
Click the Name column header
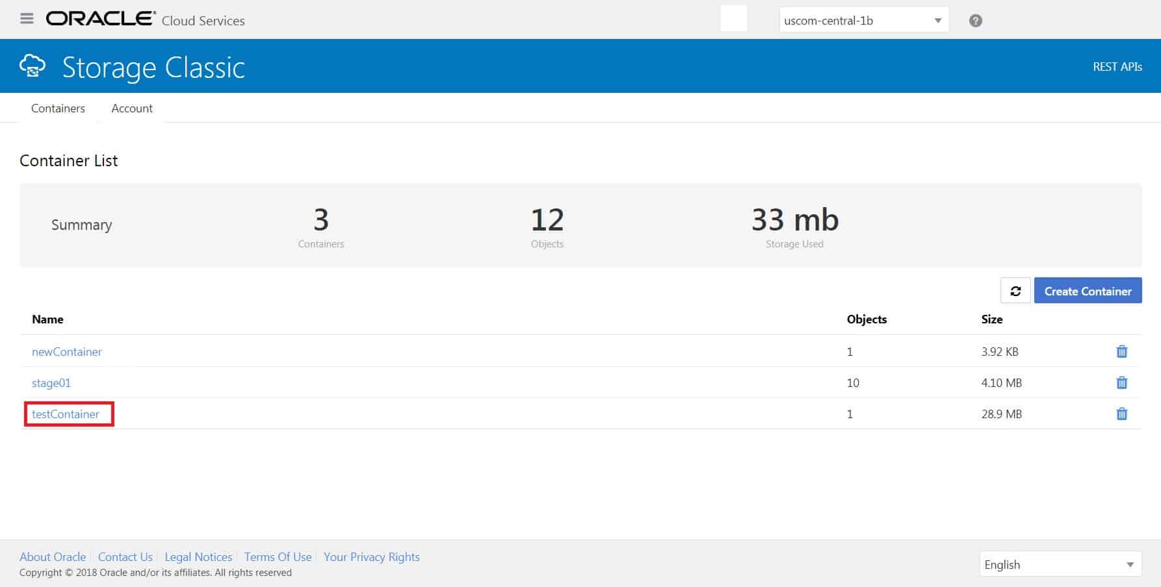tap(47, 319)
